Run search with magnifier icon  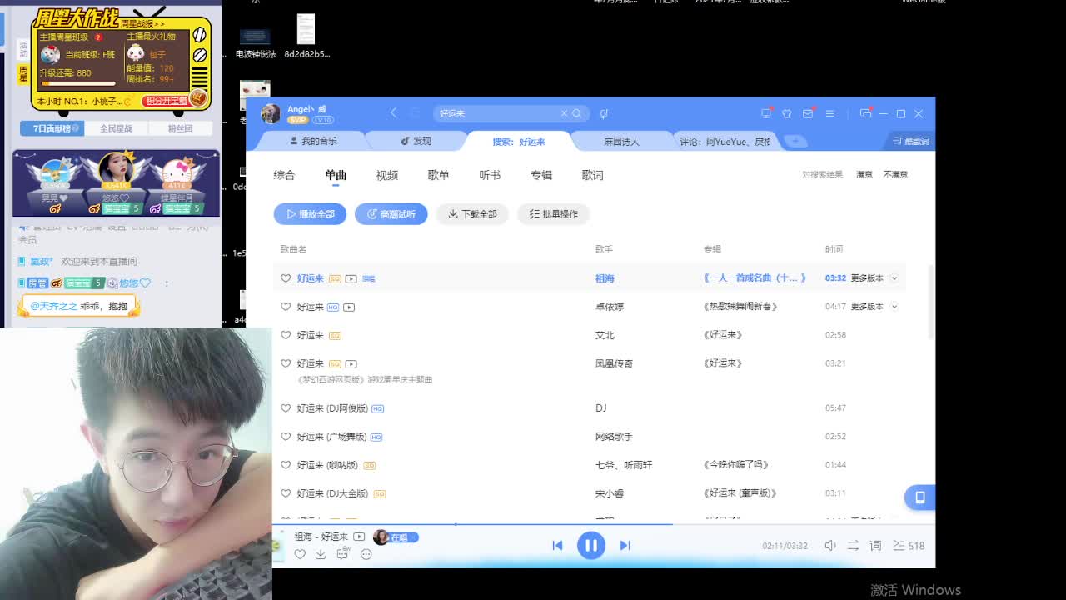point(577,113)
